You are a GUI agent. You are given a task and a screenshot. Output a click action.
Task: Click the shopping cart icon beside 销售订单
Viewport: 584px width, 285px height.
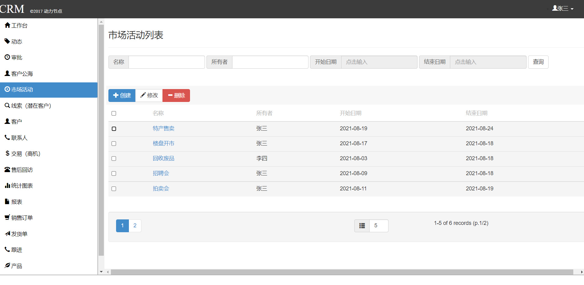pyautogui.click(x=7, y=218)
